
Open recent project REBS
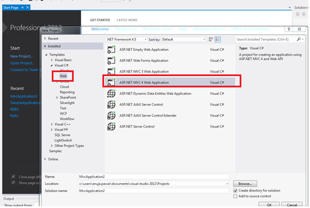(x=15, y=109)
